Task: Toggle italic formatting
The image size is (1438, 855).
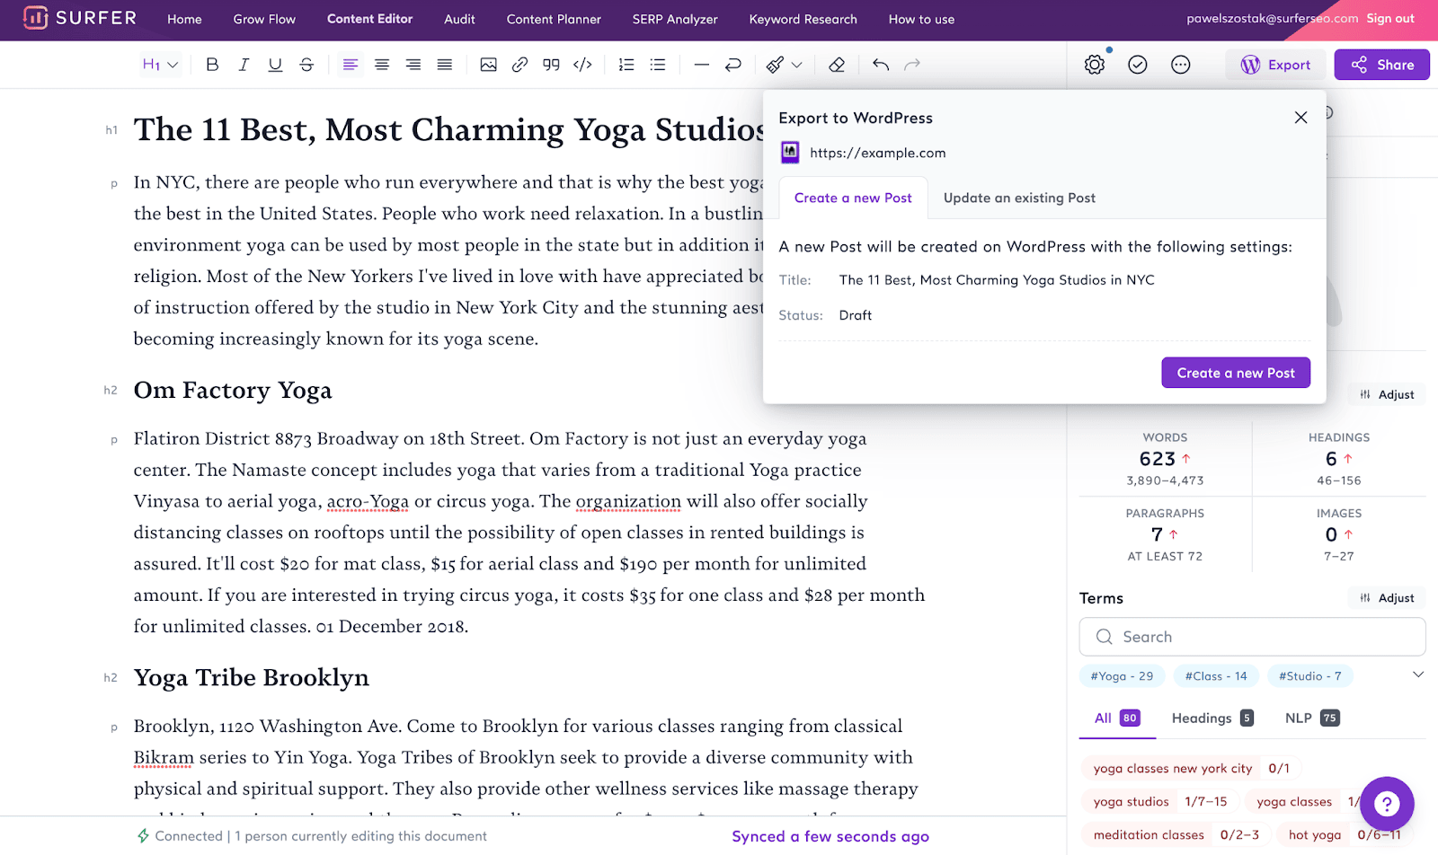Action: [x=244, y=65]
